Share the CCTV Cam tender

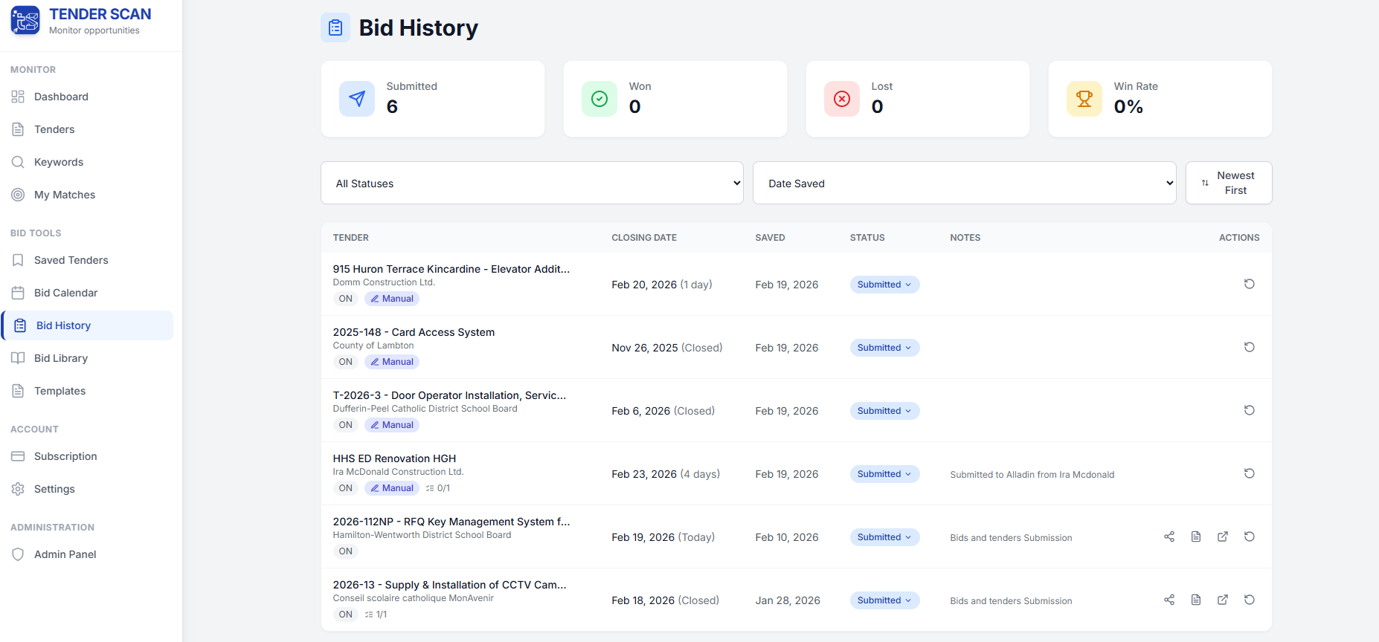tap(1169, 600)
